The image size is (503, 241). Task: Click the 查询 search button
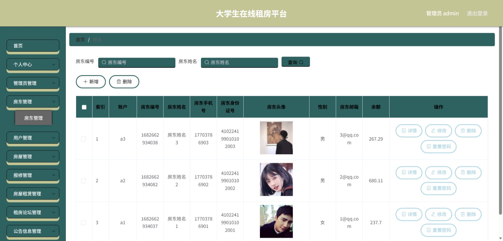pyautogui.click(x=296, y=62)
